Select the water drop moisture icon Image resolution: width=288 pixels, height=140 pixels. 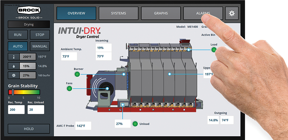point(14,66)
